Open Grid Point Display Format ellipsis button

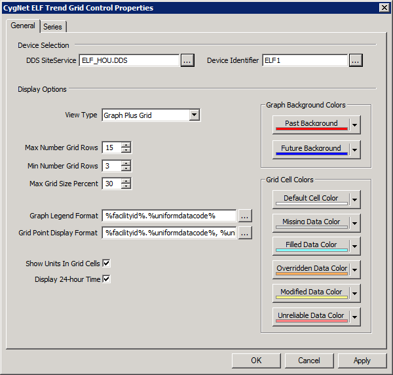(245, 233)
